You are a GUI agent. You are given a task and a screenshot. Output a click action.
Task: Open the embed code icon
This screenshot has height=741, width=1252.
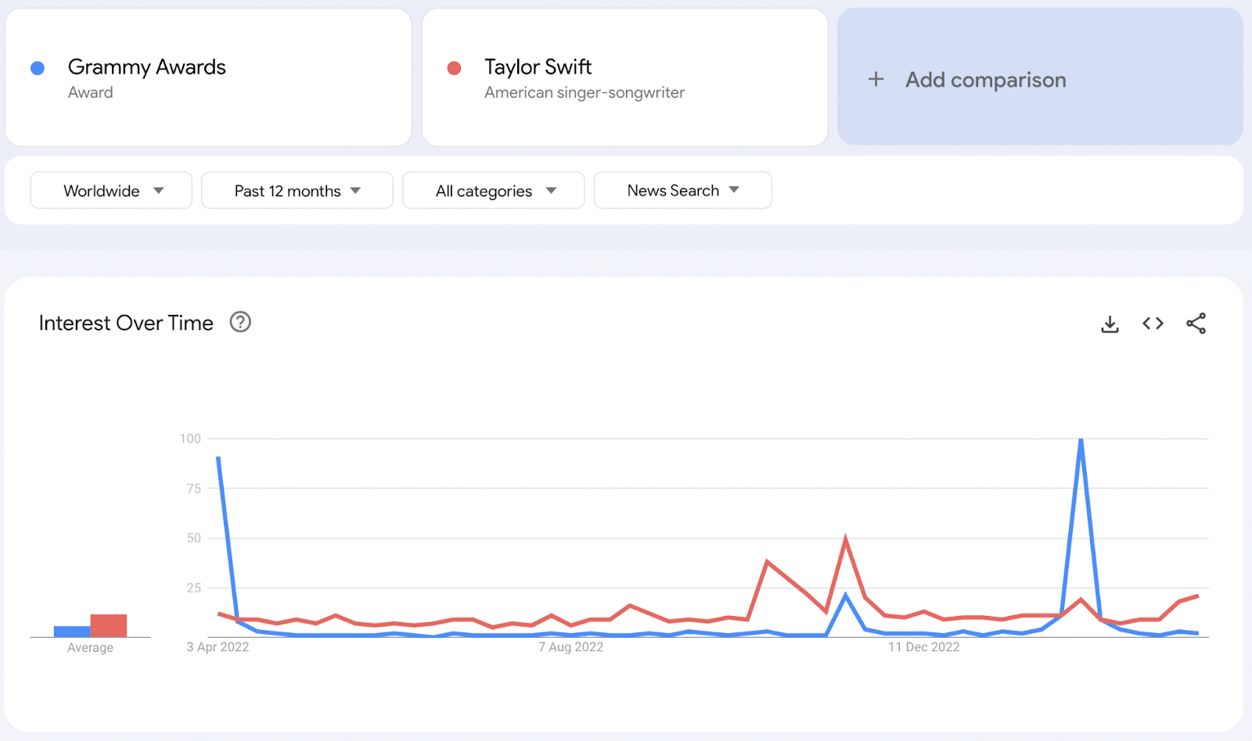point(1153,324)
